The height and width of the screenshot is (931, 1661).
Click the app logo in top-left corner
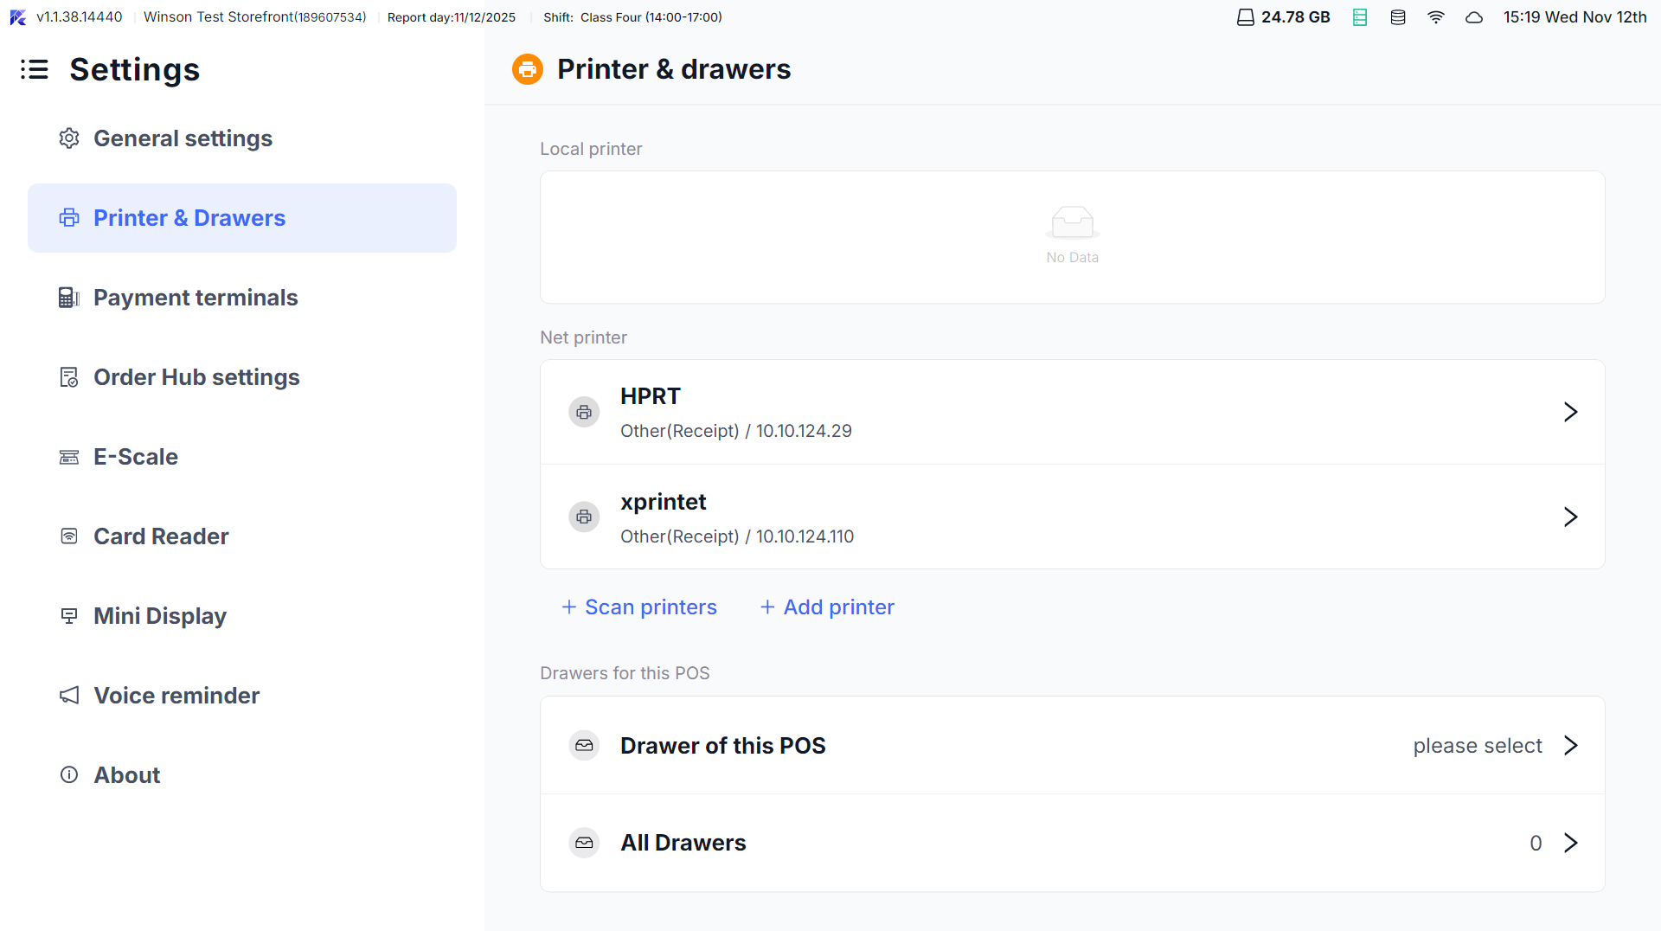point(17,17)
